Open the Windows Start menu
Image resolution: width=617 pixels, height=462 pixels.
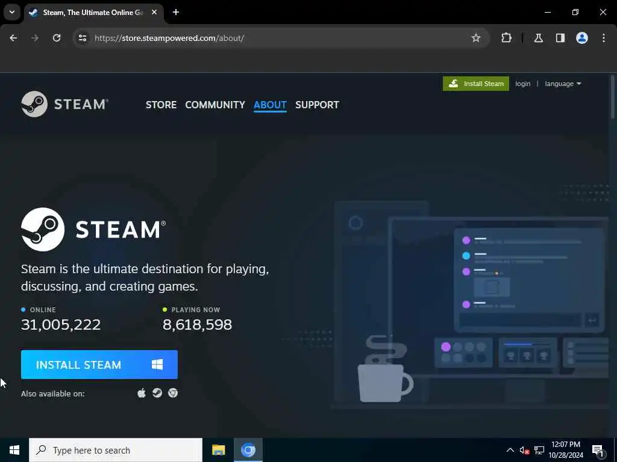point(14,450)
